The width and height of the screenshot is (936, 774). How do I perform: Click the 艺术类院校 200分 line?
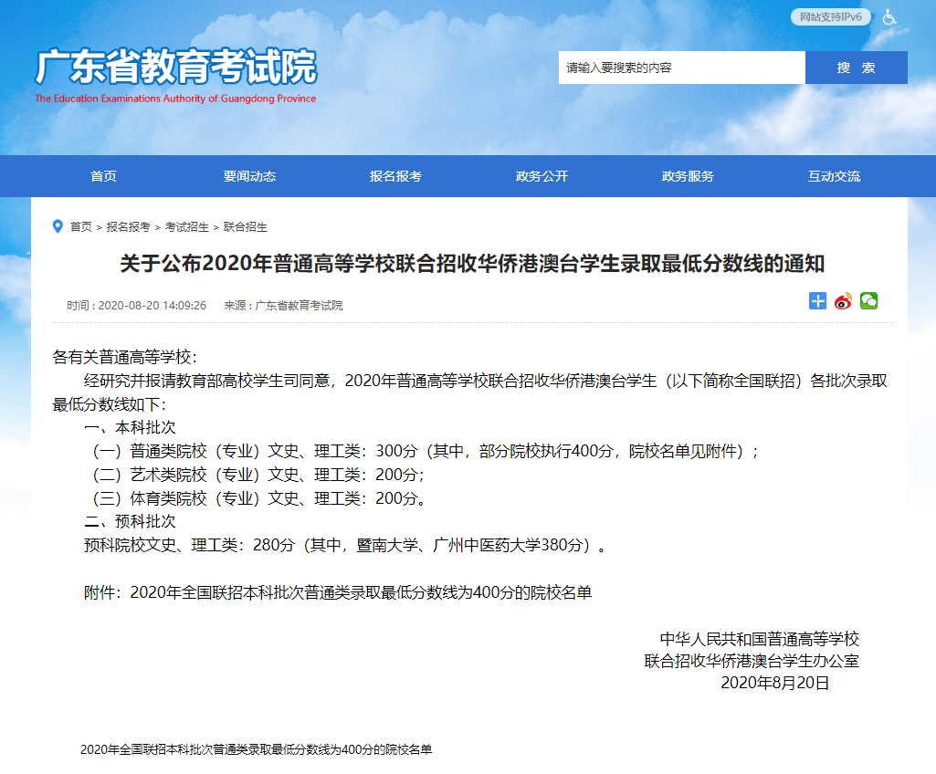(x=257, y=475)
